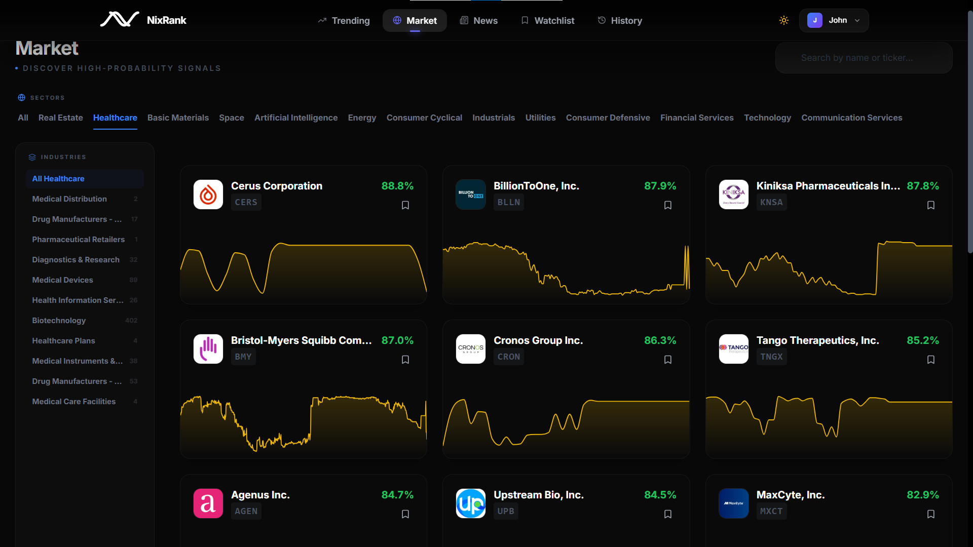This screenshot has width=973, height=547.
Task: Click the Cerus Corporation logo
Action: click(x=208, y=194)
